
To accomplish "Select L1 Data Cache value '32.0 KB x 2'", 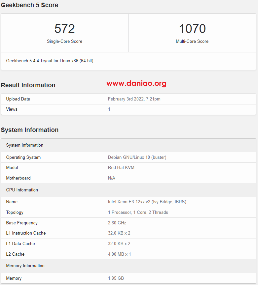I will click(x=119, y=244).
